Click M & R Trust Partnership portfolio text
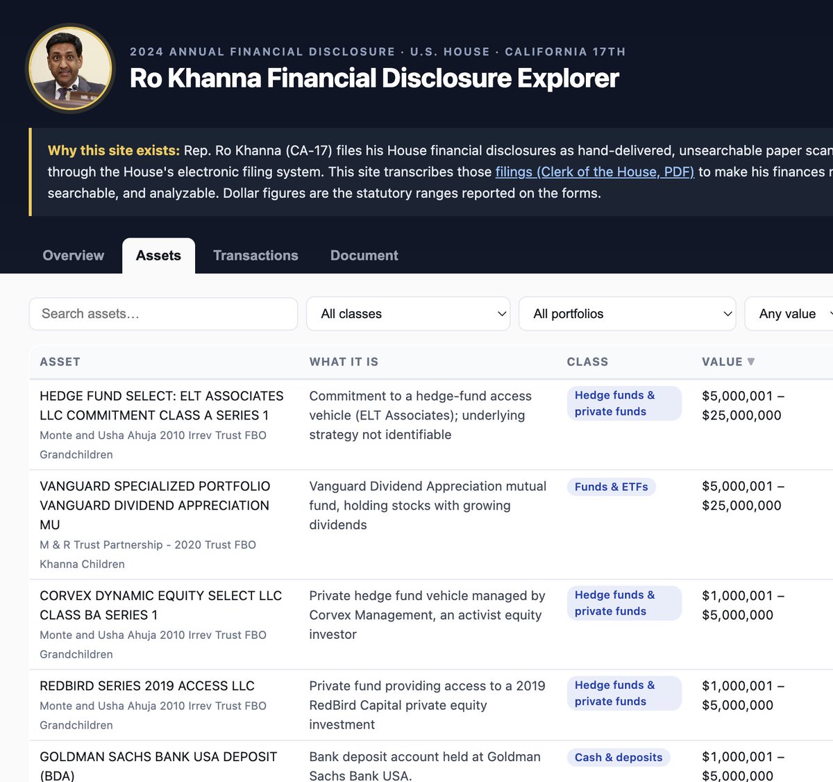 (148, 554)
